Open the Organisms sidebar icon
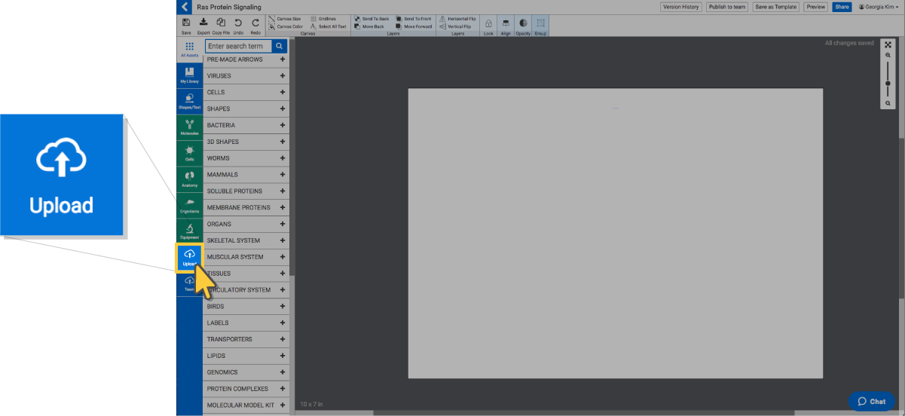Viewport: 905px width, 416px height. coord(189,206)
